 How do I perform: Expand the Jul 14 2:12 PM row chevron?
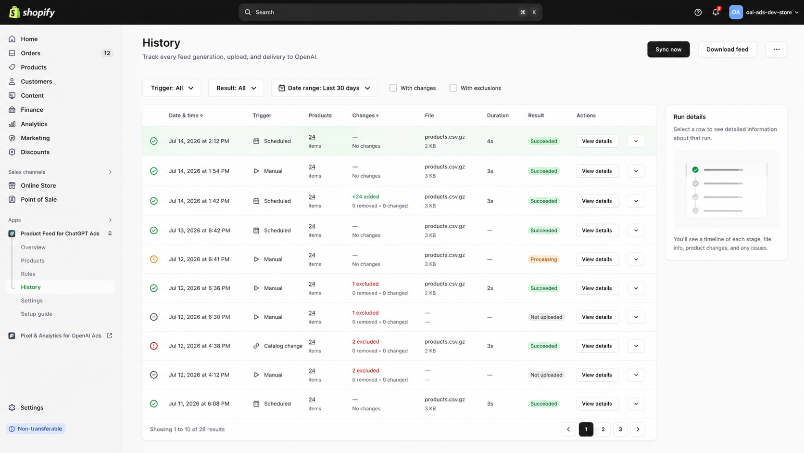pyautogui.click(x=636, y=141)
